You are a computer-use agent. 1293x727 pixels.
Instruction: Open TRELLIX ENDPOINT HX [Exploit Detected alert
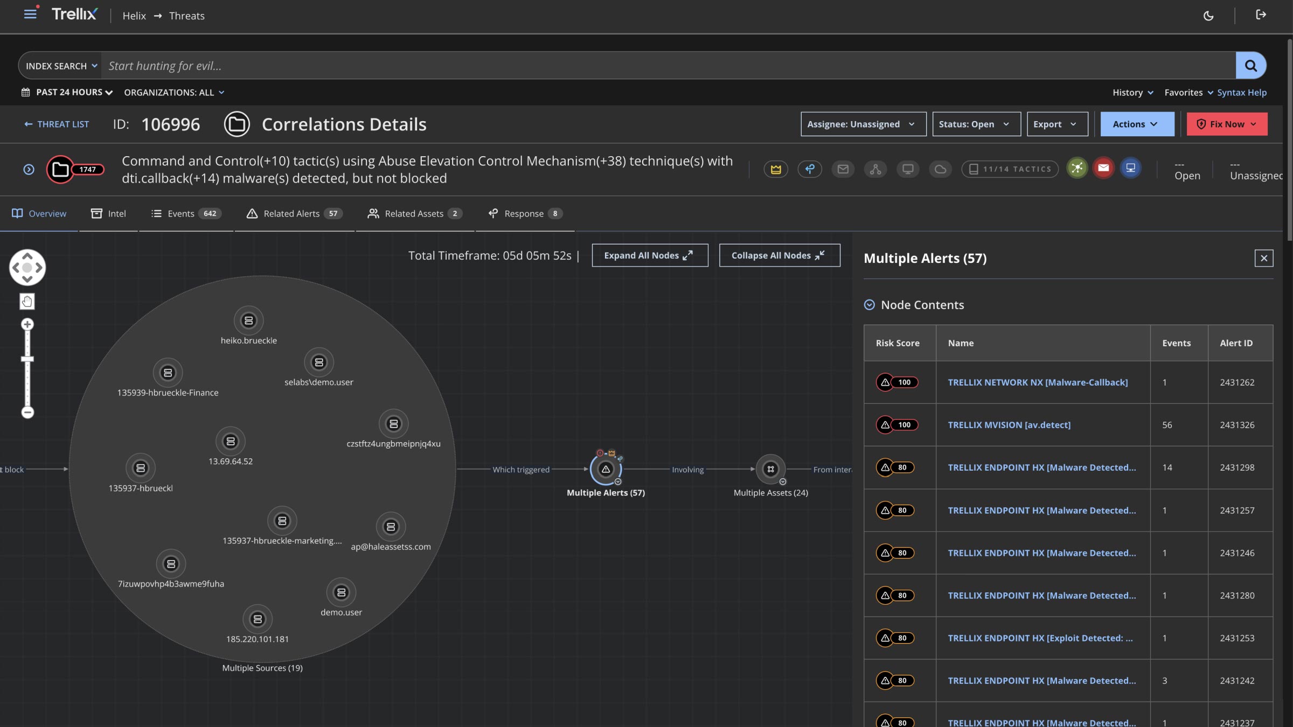click(x=1040, y=638)
